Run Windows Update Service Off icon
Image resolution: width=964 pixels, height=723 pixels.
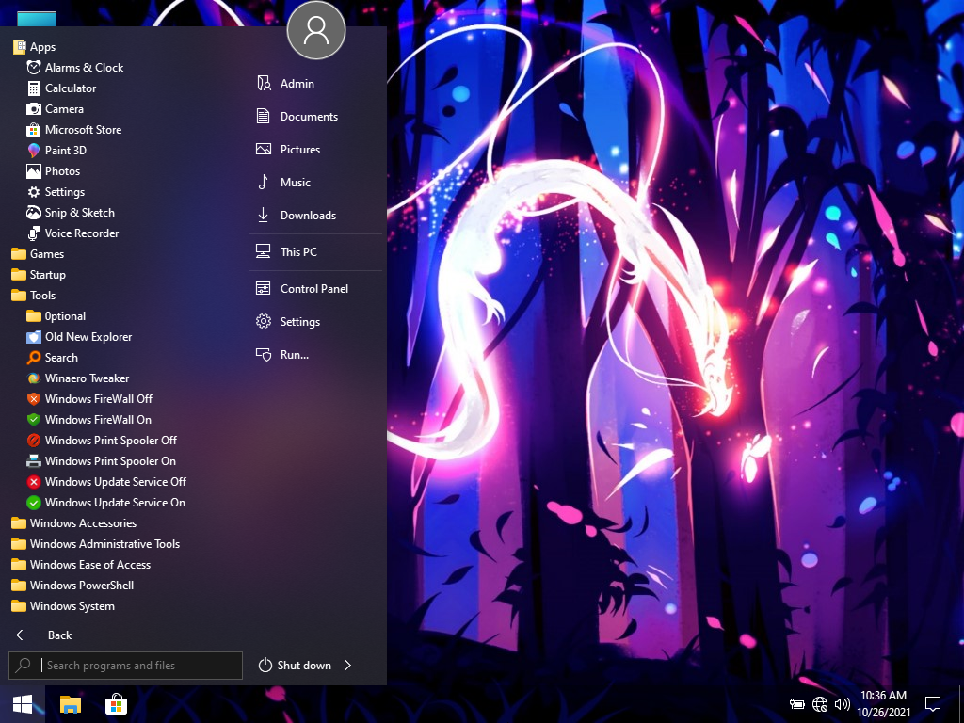pyautogui.click(x=34, y=482)
